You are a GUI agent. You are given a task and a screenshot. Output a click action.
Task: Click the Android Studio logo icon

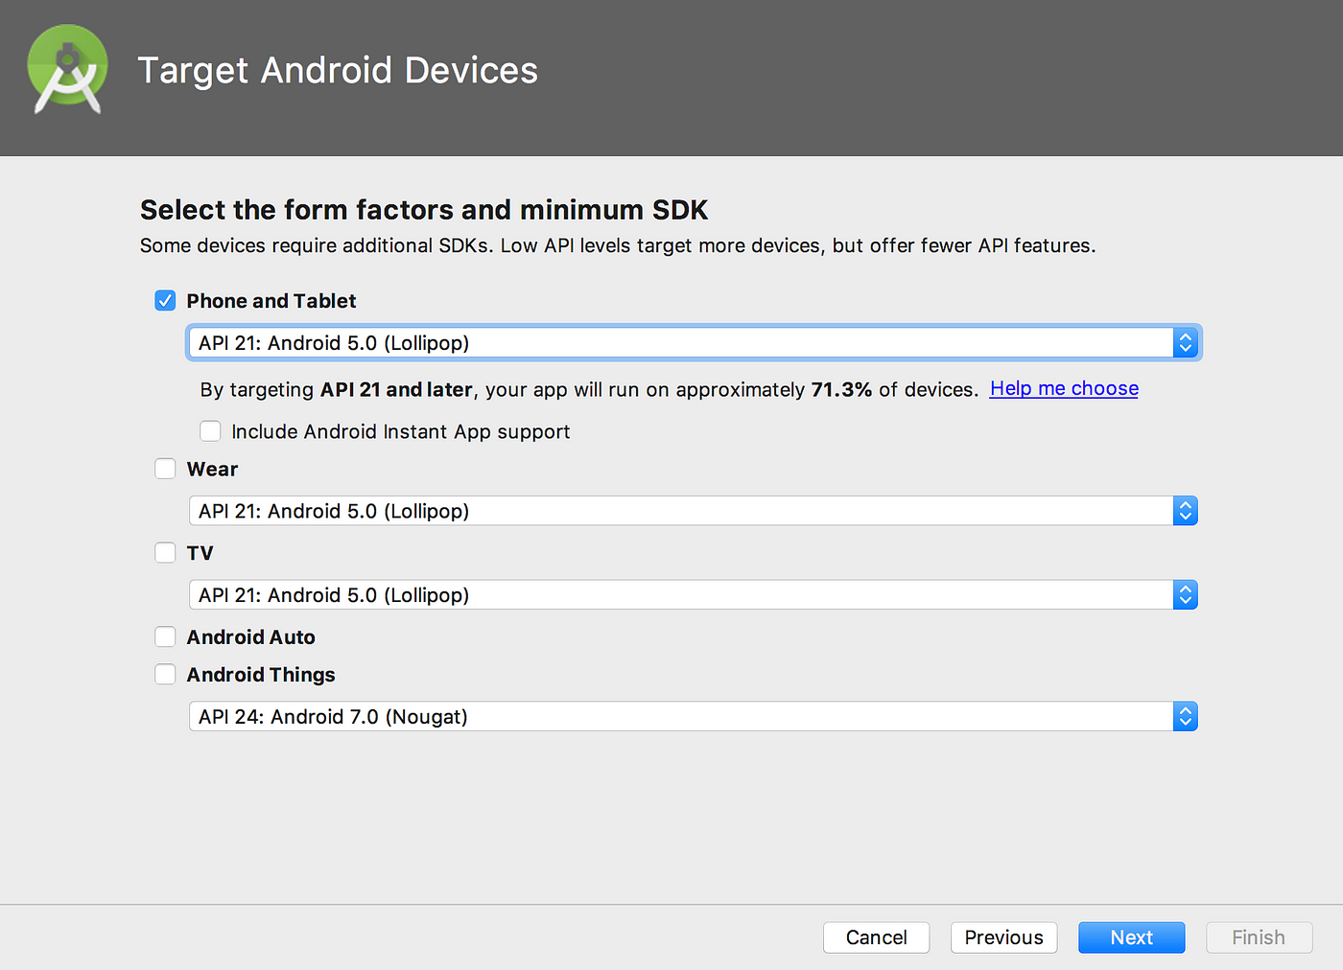coord(67,70)
